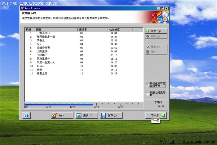
Task: Click the 播放 (Play) button
Action: (156, 47)
